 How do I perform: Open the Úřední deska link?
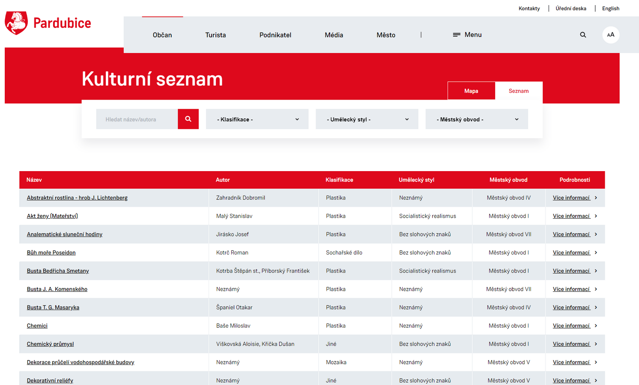click(571, 9)
